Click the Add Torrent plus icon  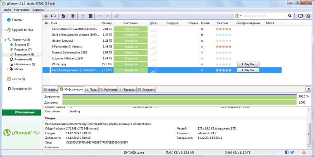pyautogui.click(x=46, y=16)
